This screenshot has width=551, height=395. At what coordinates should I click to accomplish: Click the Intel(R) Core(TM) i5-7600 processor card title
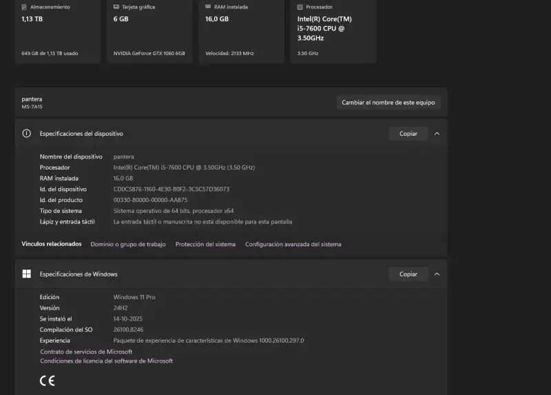tap(324, 28)
